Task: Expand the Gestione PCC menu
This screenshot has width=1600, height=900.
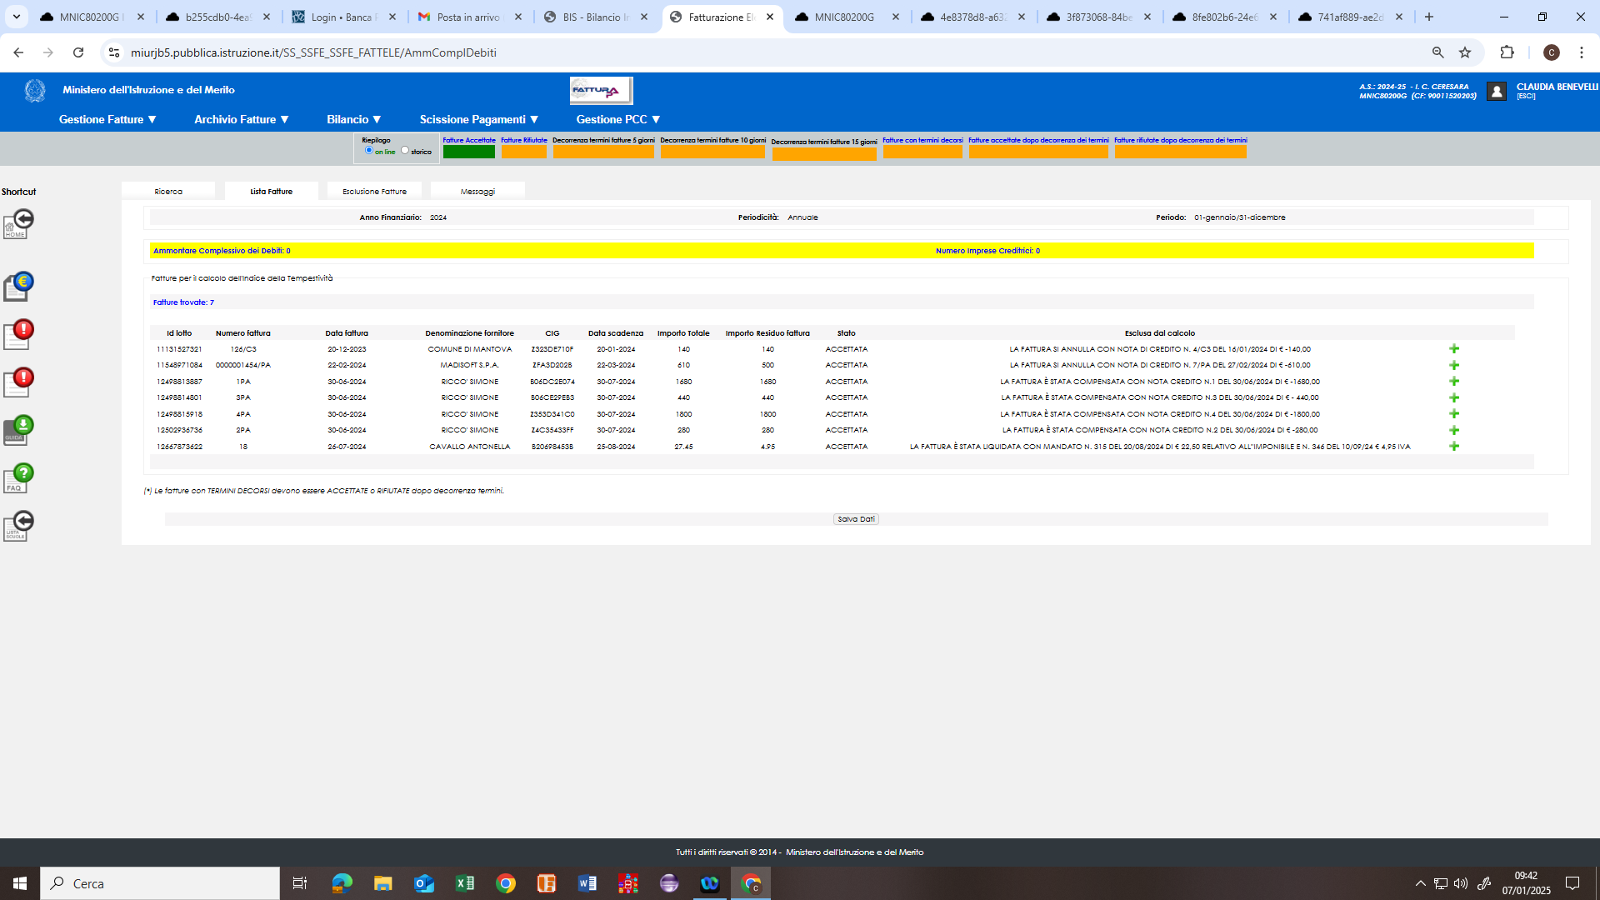Action: point(617,119)
